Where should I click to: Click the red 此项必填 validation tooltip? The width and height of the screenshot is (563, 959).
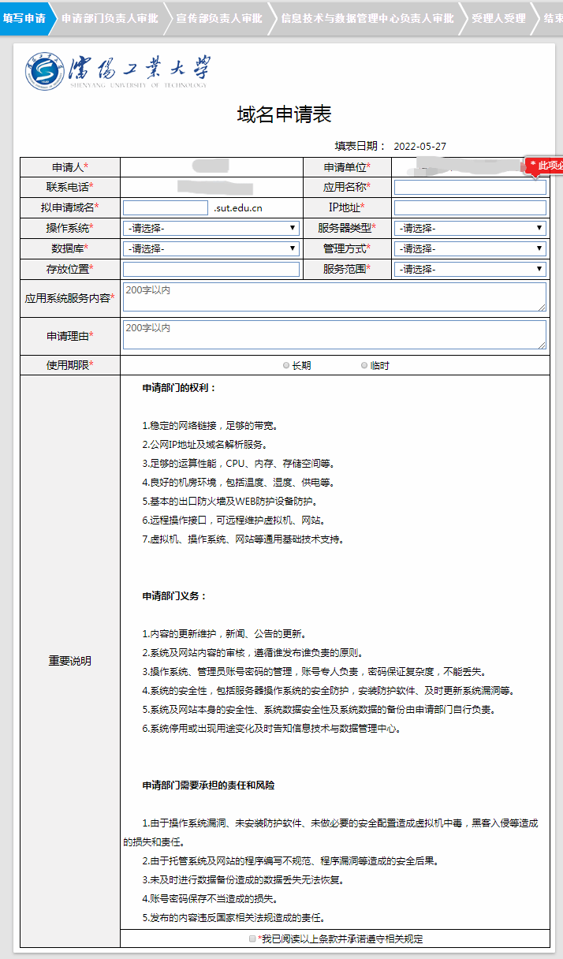(x=544, y=166)
